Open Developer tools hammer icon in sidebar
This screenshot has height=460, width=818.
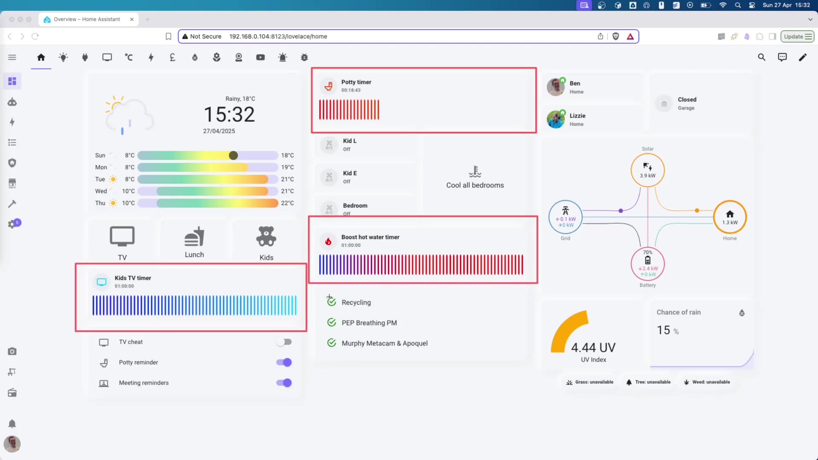click(12, 204)
